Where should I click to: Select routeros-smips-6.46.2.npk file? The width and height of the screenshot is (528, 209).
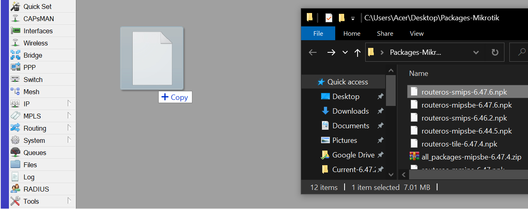point(464,118)
